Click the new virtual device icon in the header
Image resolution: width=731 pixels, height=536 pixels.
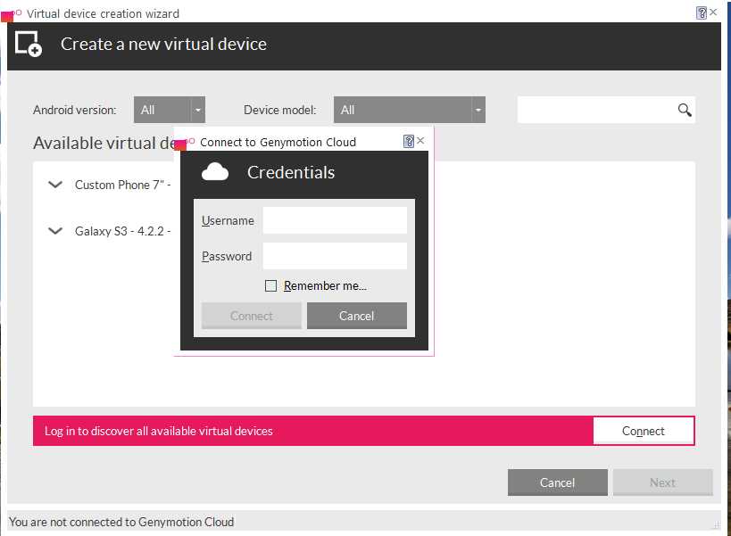(29, 44)
